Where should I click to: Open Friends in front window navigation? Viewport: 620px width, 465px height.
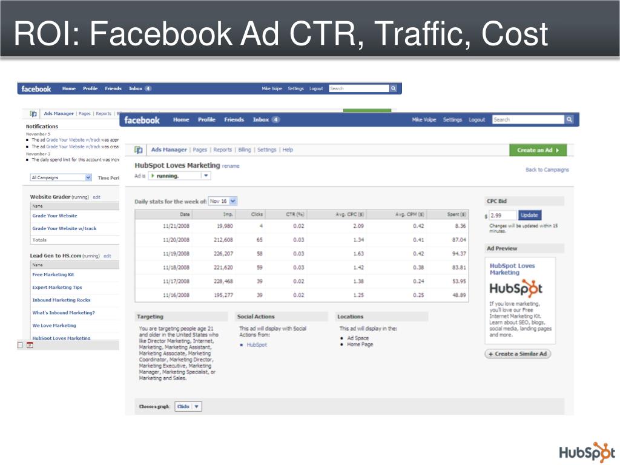click(x=234, y=119)
